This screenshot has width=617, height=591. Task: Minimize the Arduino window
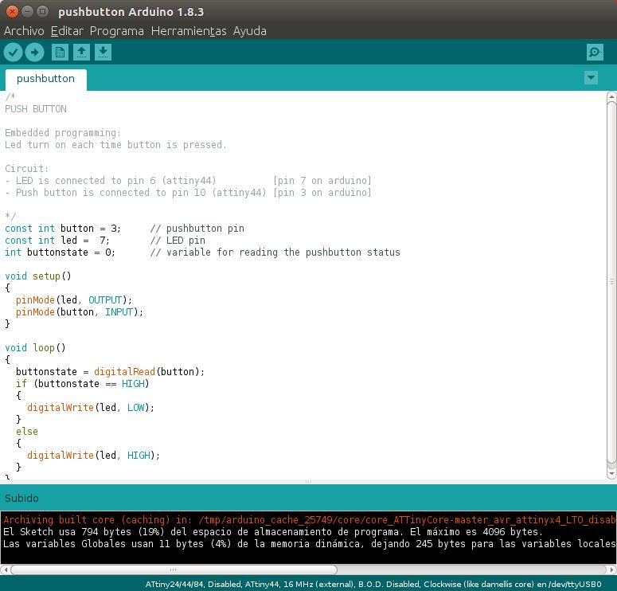click(x=27, y=11)
